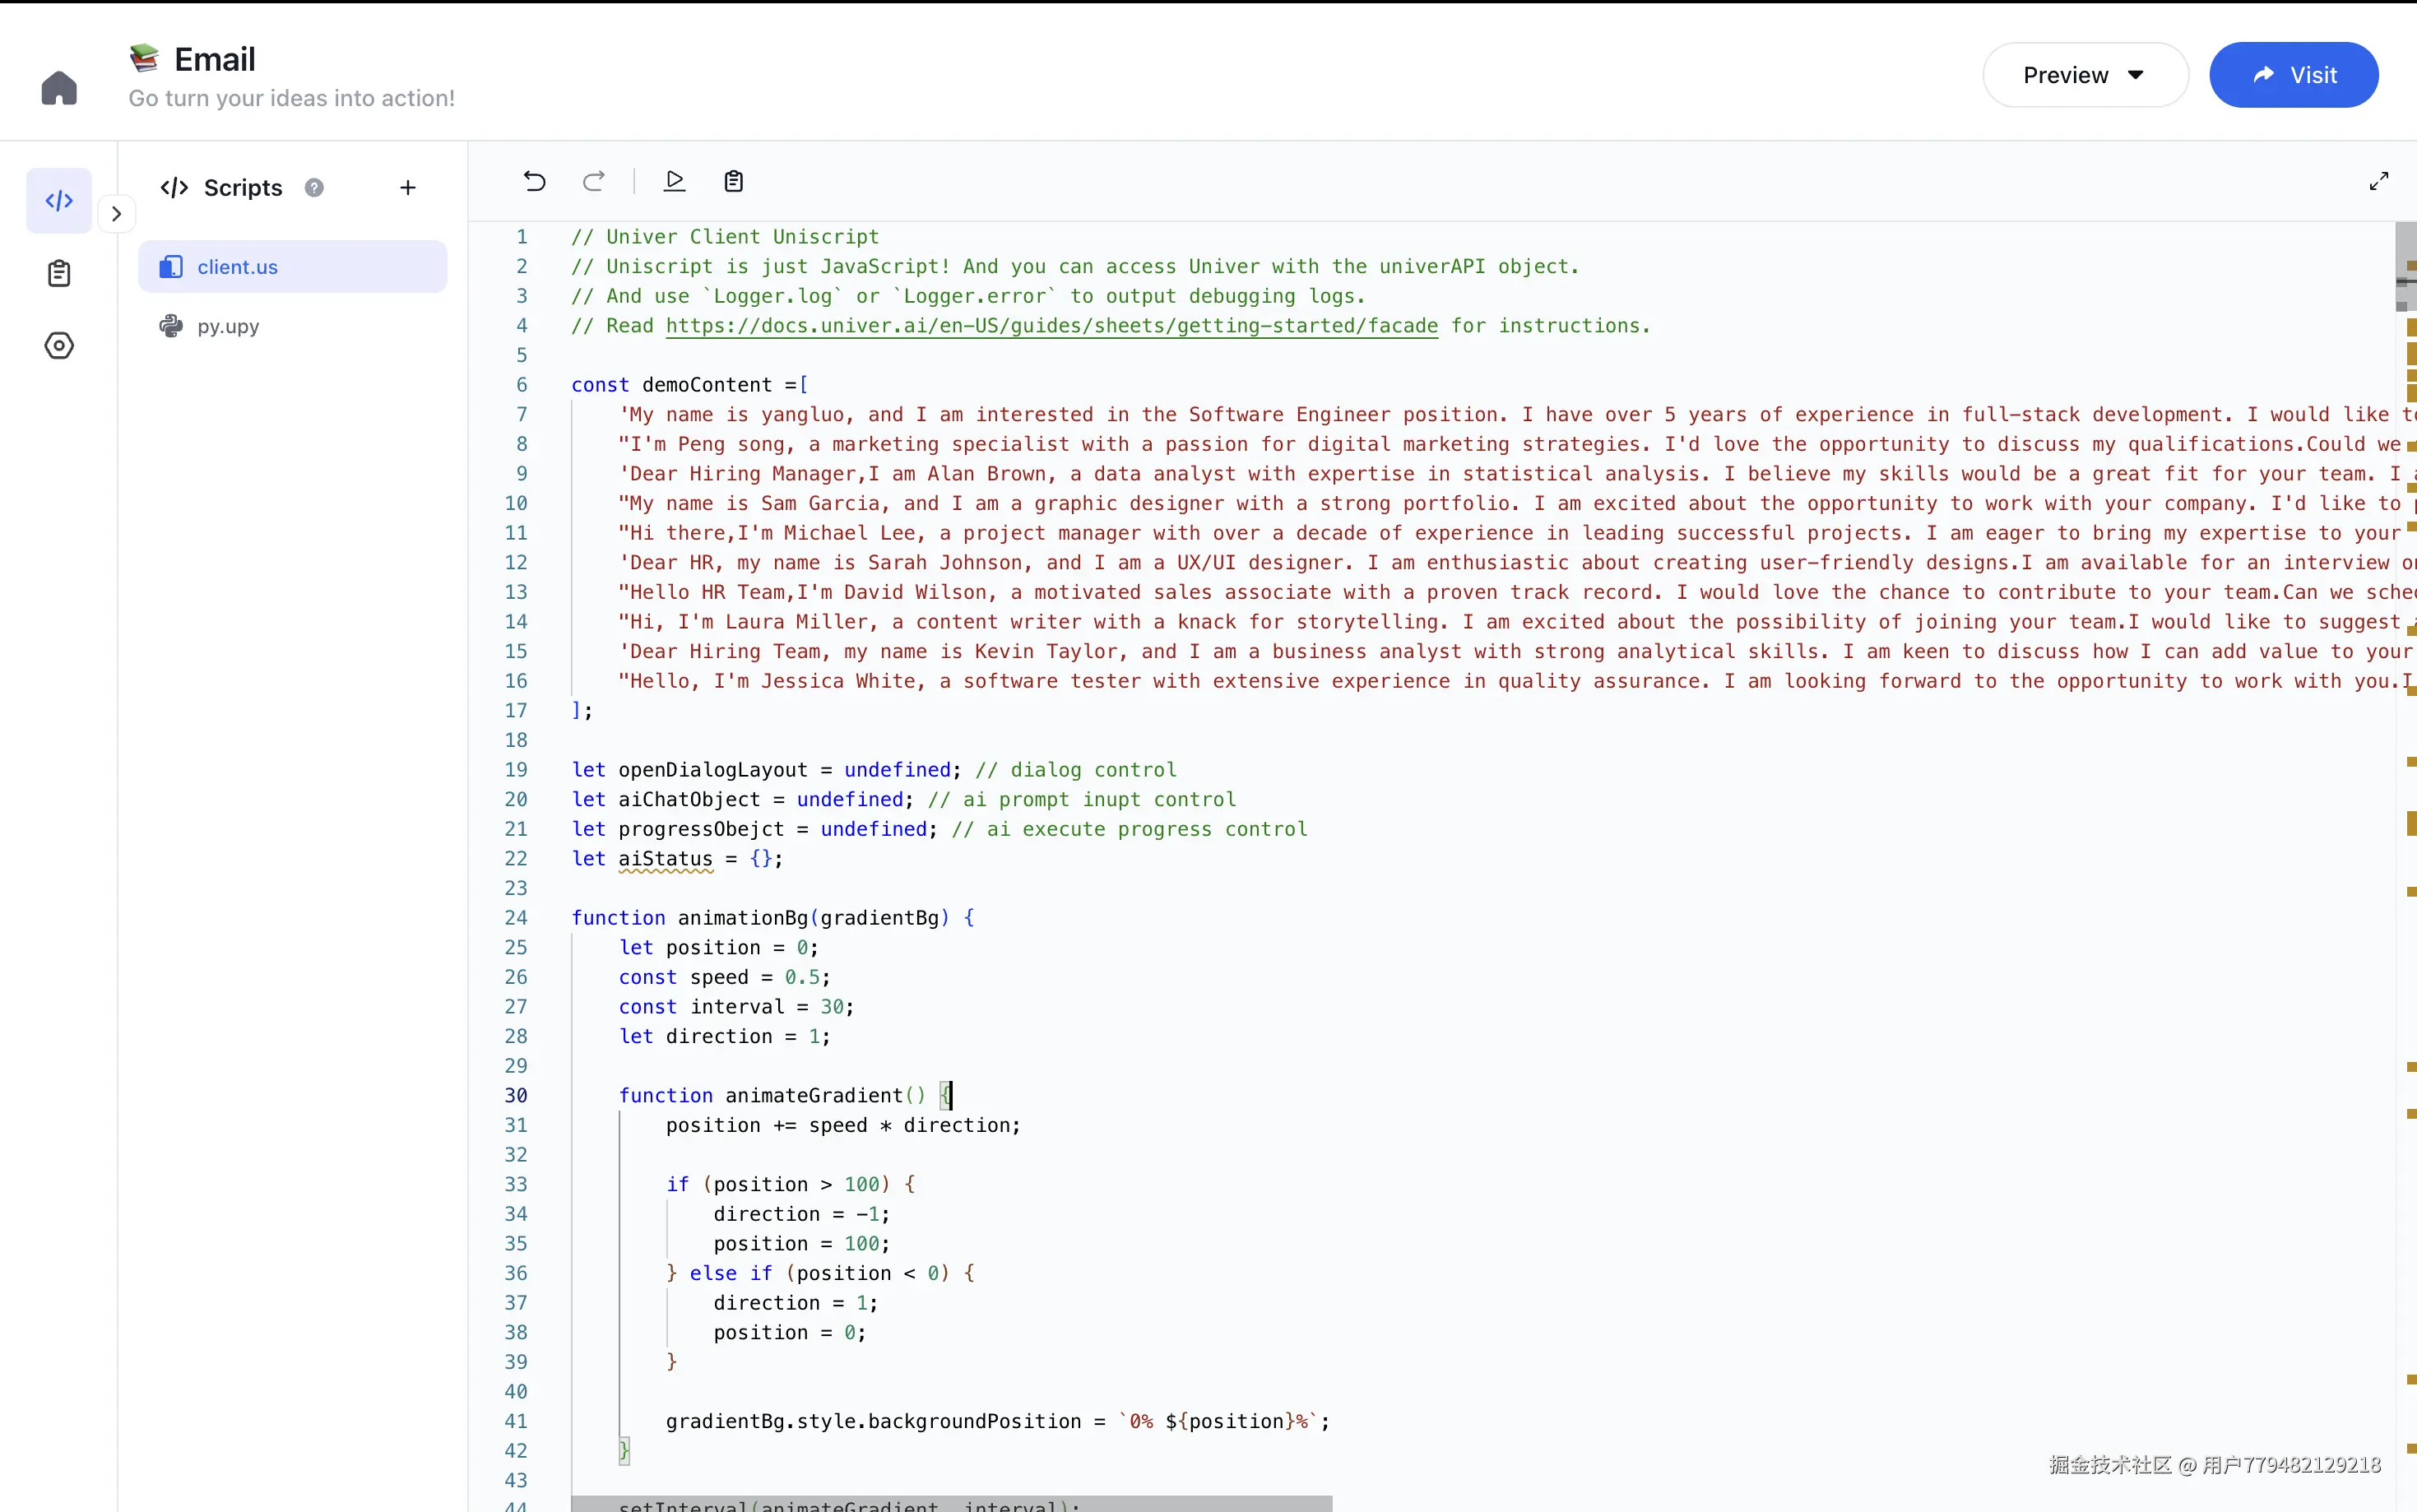Open the Scripts code sidebar icon

tap(59, 201)
